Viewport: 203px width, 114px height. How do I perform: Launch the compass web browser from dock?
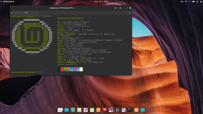pyautogui.click(x=73, y=110)
